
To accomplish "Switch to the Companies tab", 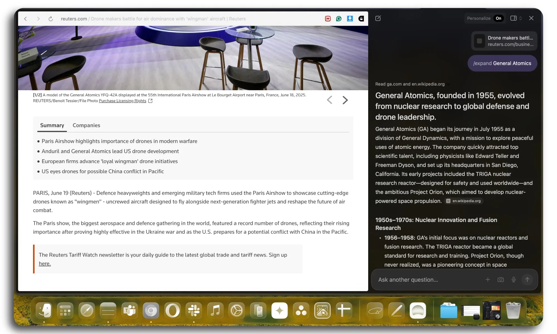I will click(x=86, y=125).
